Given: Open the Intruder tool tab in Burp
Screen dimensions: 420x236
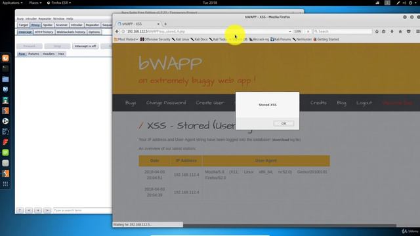Looking at the screenshot, I should point(77,25).
